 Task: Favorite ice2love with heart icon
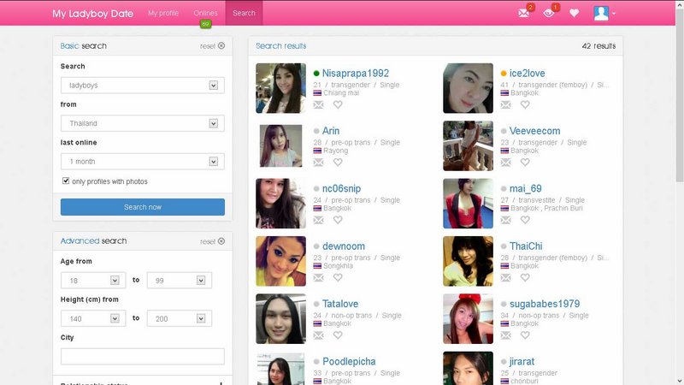525,104
